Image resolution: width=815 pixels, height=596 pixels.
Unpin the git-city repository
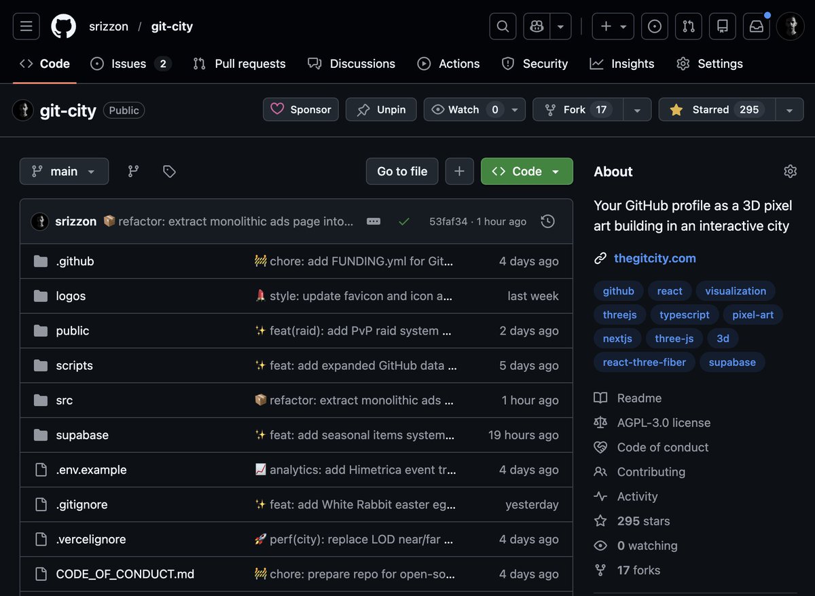[x=381, y=109]
